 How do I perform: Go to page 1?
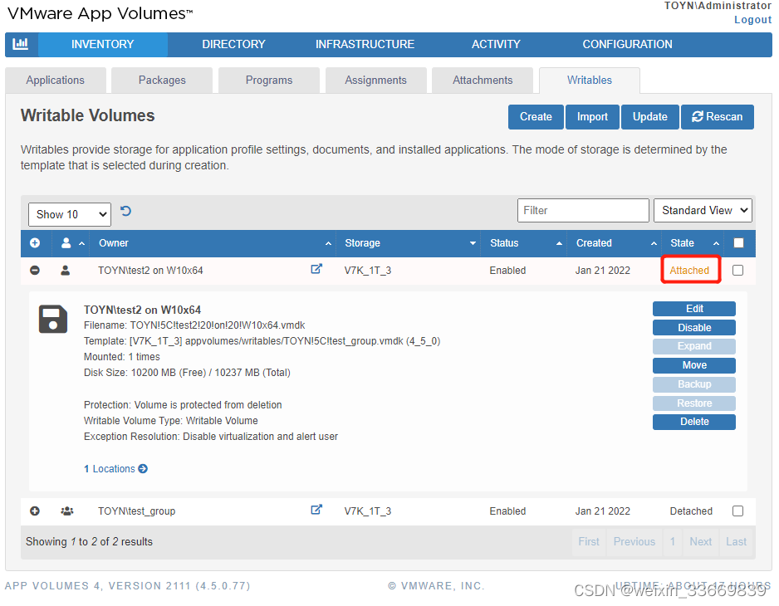click(x=672, y=542)
